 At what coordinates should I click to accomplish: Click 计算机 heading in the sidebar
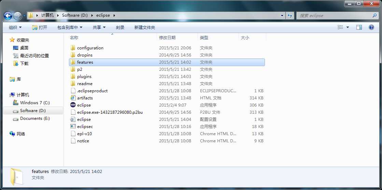(x=23, y=95)
